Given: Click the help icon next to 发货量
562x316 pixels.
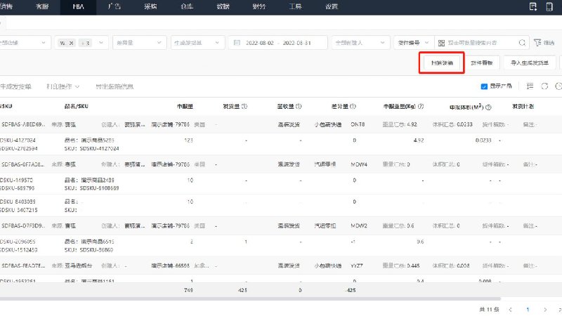Looking at the screenshot, I should (244, 107).
